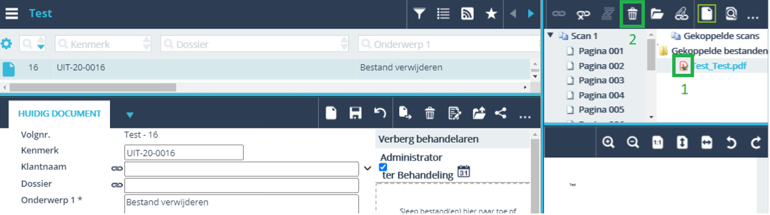This screenshot has width=770, height=215.
Task: Select Pagina 001 in scan tree
Action: 601,51
